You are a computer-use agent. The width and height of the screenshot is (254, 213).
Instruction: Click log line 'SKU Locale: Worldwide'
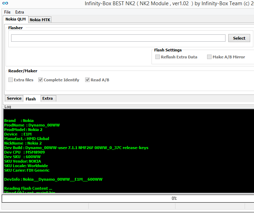tap(26, 166)
